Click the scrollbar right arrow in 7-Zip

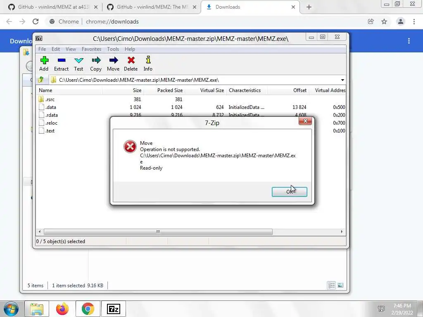(x=342, y=232)
